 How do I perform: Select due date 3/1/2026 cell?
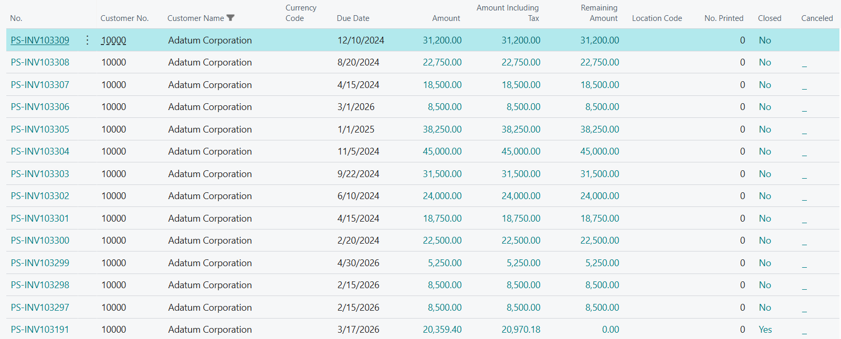pos(356,107)
